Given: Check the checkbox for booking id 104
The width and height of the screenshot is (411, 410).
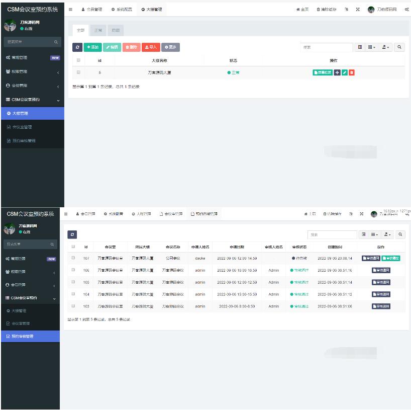Looking at the screenshot, I should (x=73, y=294).
